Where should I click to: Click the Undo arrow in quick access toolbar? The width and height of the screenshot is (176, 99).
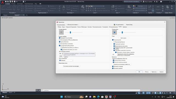[17, 2]
